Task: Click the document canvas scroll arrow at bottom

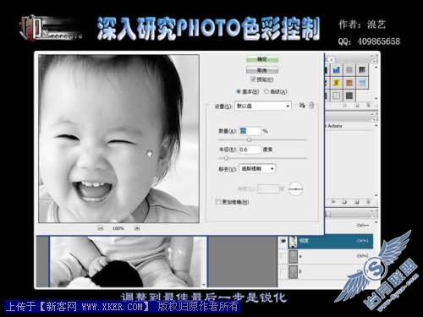Action: click(205, 285)
